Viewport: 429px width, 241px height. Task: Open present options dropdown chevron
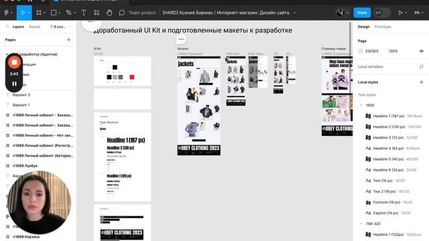tap(406, 13)
